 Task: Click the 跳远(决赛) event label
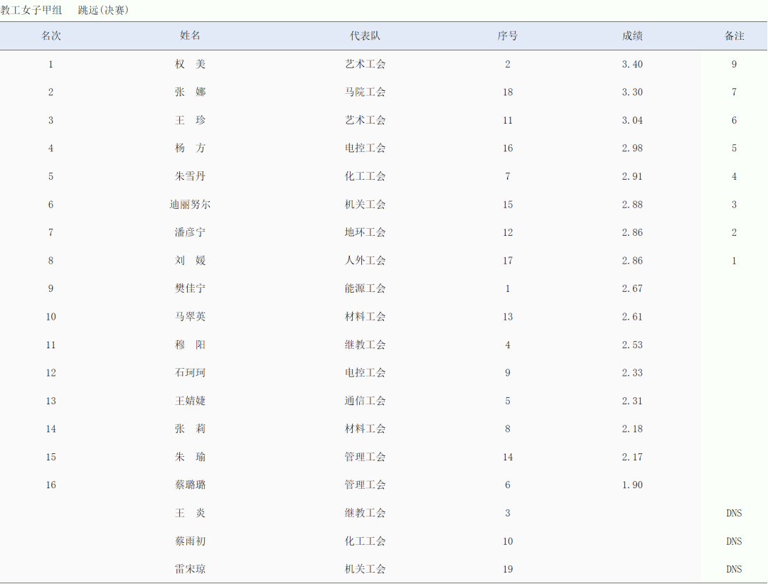point(104,10)
